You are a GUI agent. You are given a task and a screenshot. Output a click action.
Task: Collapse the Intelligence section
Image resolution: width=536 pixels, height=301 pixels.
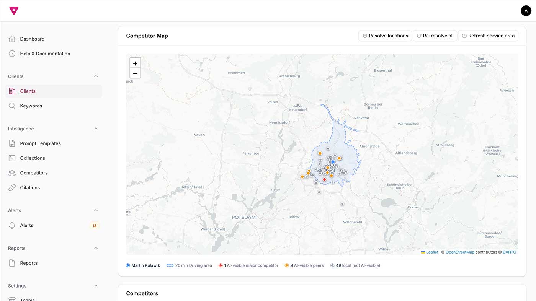(x=96, y=129)
